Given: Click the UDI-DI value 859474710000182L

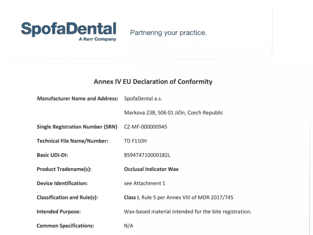Looking at the screenshot, I should coord(147,155).
